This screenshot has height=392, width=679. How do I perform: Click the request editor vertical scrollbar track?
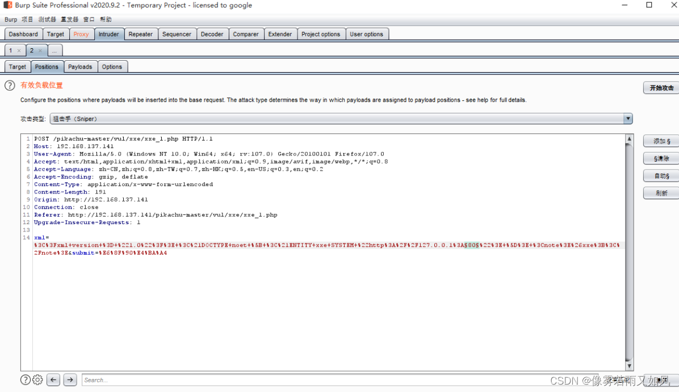click(630, 252)
